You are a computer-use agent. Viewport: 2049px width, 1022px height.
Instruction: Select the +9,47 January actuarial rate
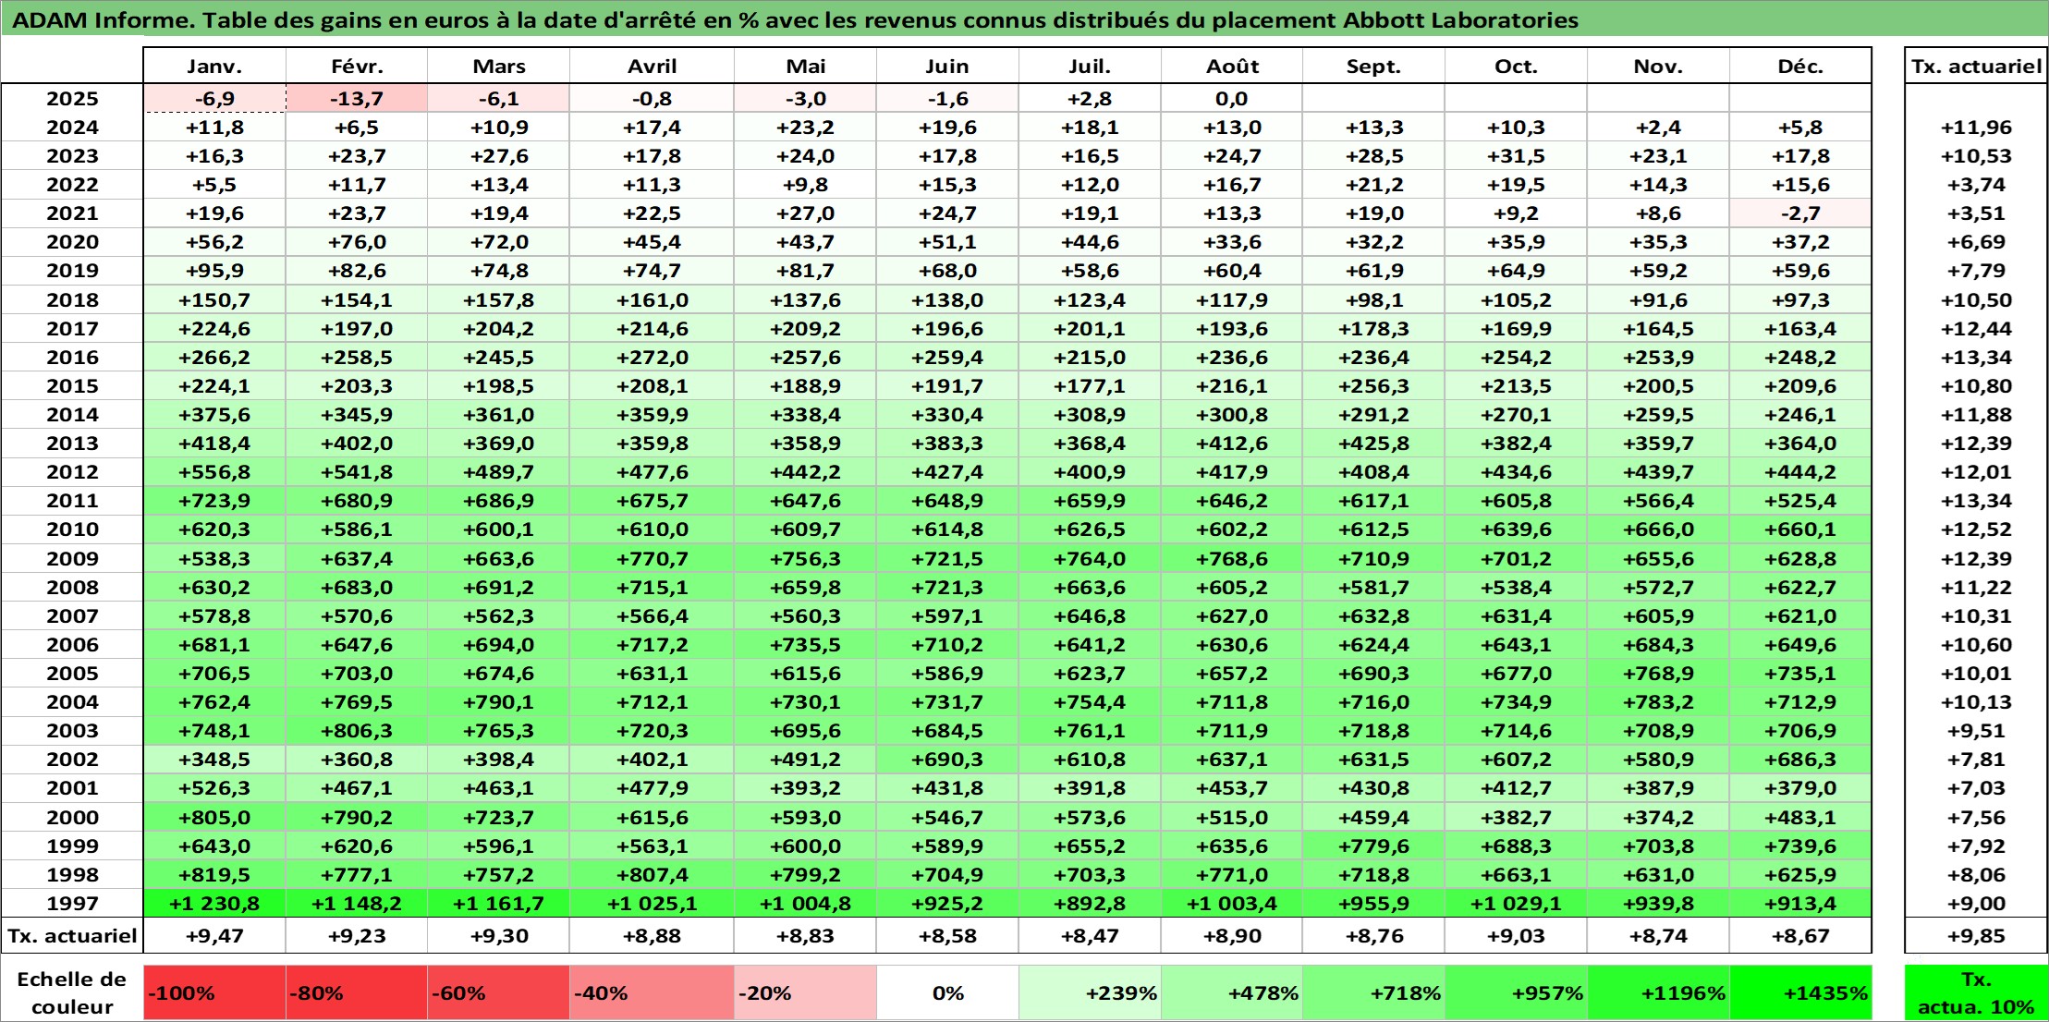pos(214,935)
